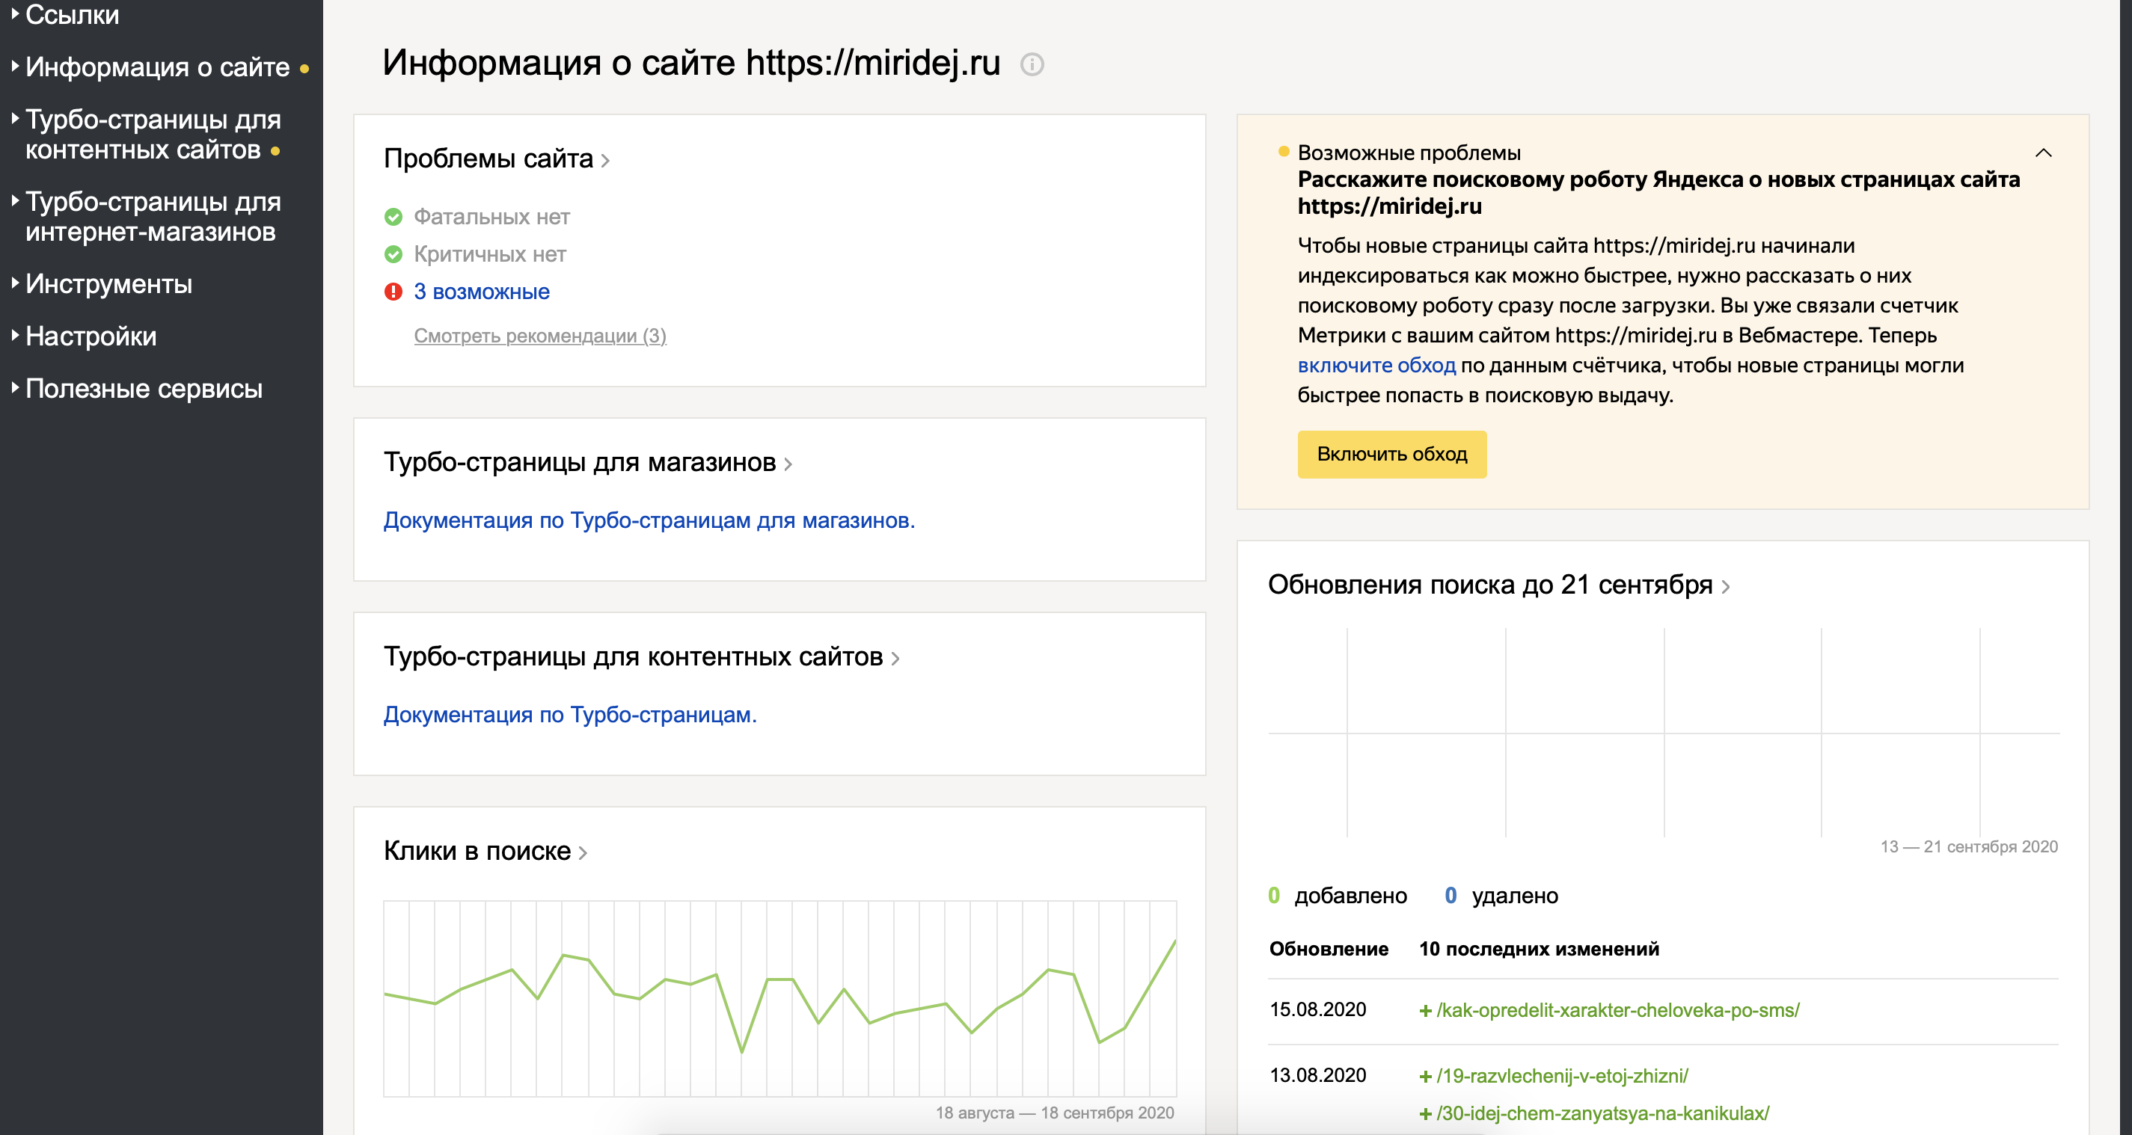
Task: Click the info icon beside page title
Action: pos(1032,64)
